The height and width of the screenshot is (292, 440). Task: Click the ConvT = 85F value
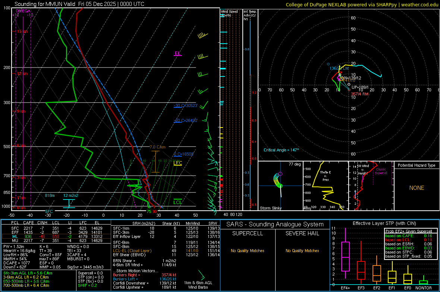[x=50, y=255]
